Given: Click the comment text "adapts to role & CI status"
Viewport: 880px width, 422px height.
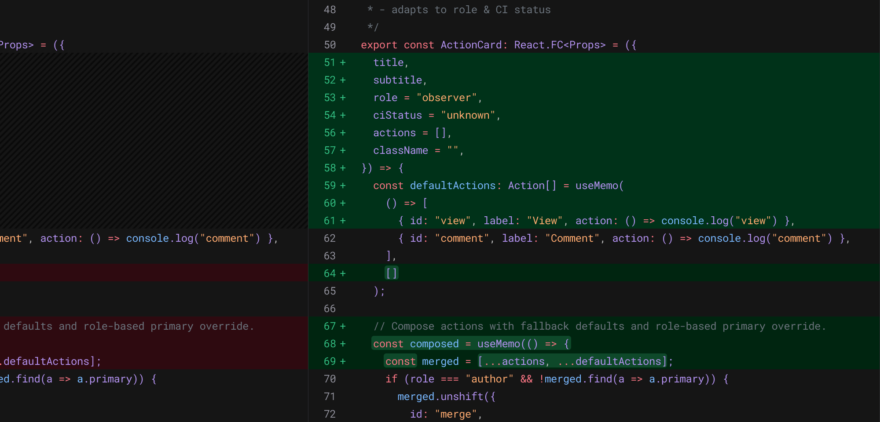Looking at the screenshot, I should pos(471,10).
